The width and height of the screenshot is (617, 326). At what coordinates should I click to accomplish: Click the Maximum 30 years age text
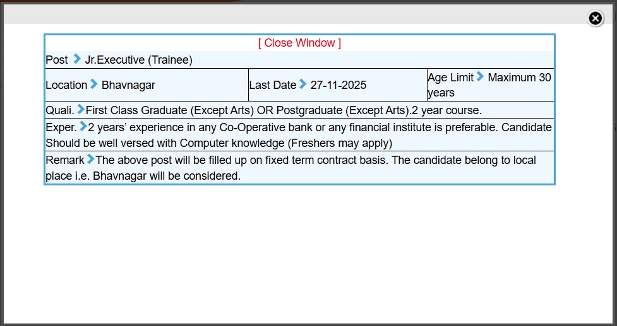click(x=519, y=78)
